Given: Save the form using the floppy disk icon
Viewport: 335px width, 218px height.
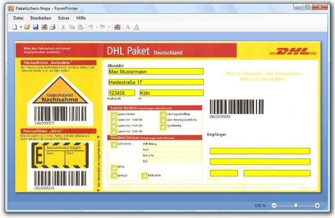Looking at the screenshot, I should [x=36, y=27].
